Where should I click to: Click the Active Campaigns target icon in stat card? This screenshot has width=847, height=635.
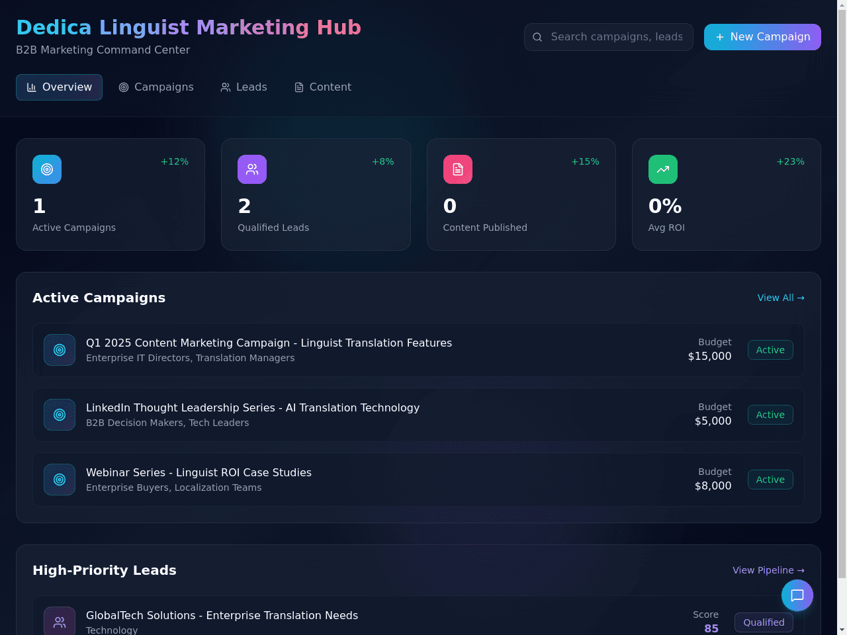coord(47,169)
